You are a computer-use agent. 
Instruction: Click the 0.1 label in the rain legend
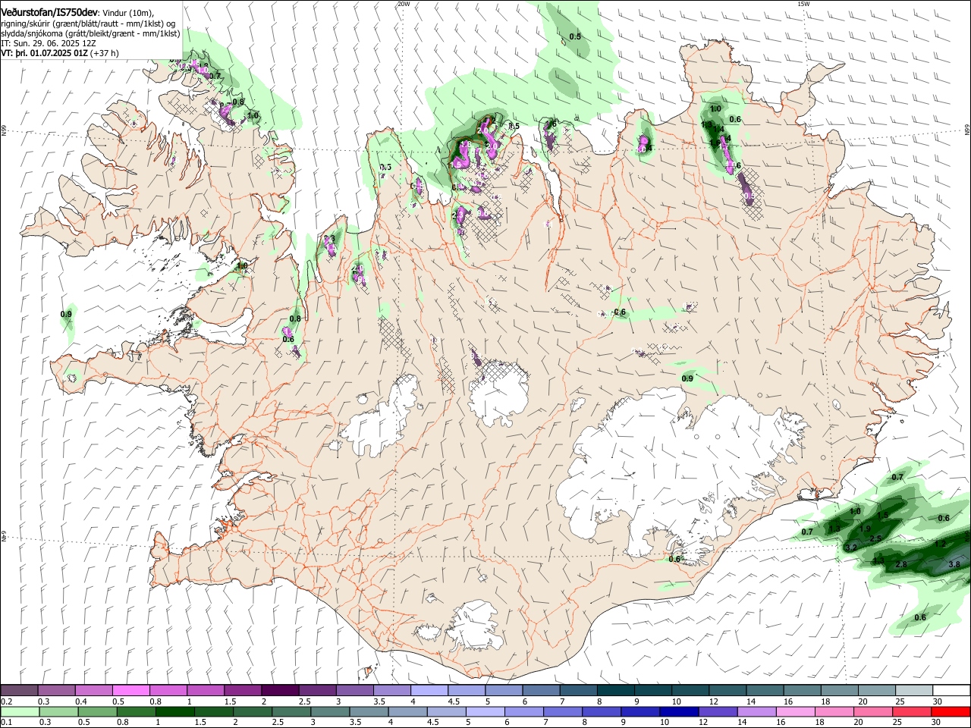(6, 722)
